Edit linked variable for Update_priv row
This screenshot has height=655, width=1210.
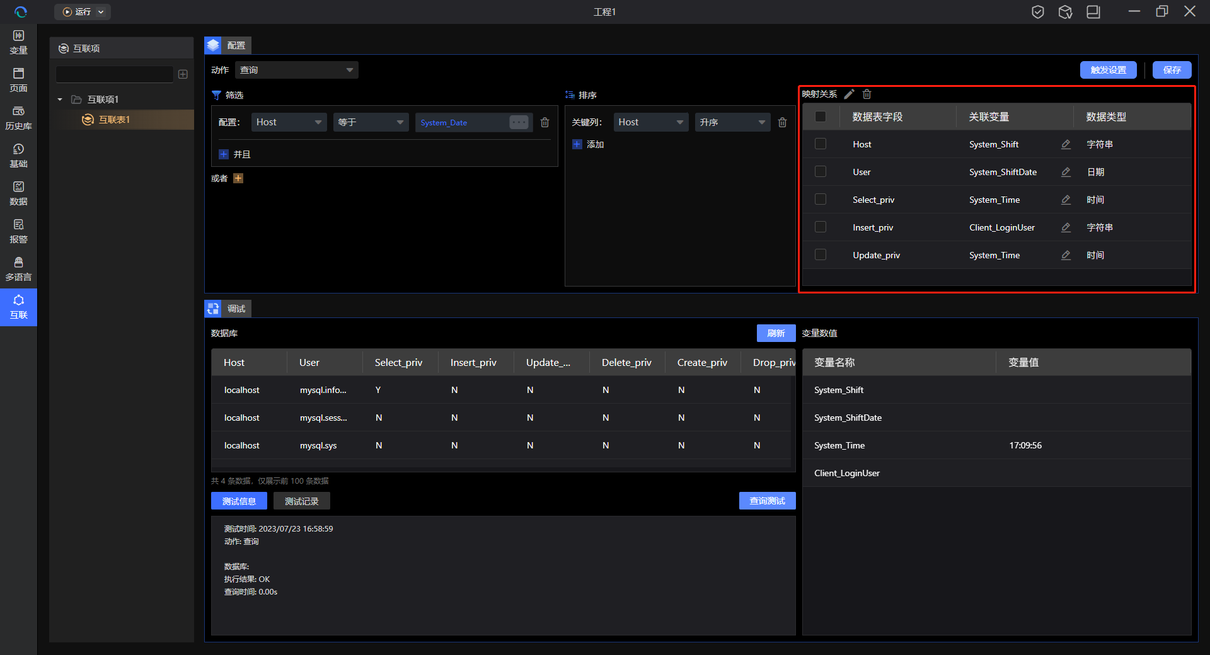(x=1066, y=255)
